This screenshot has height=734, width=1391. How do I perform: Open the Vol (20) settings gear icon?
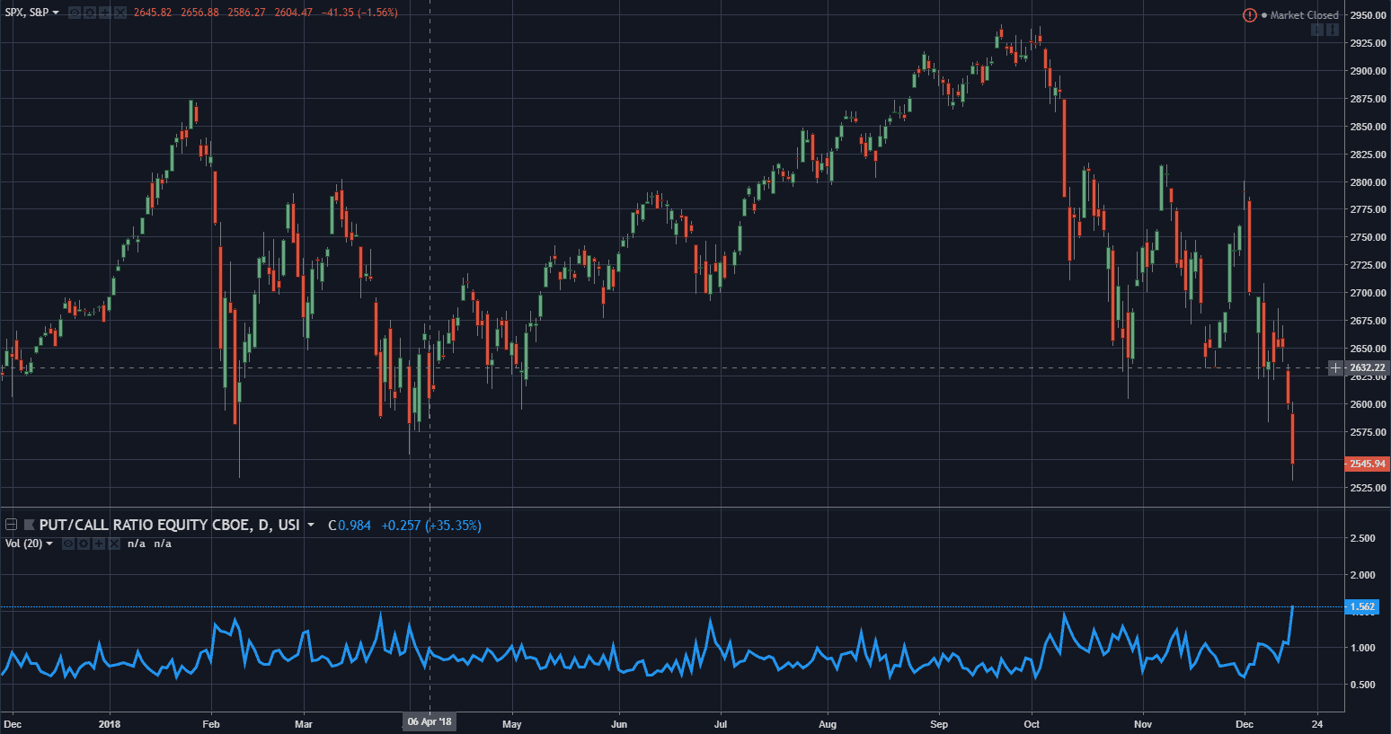click(84, 544)
